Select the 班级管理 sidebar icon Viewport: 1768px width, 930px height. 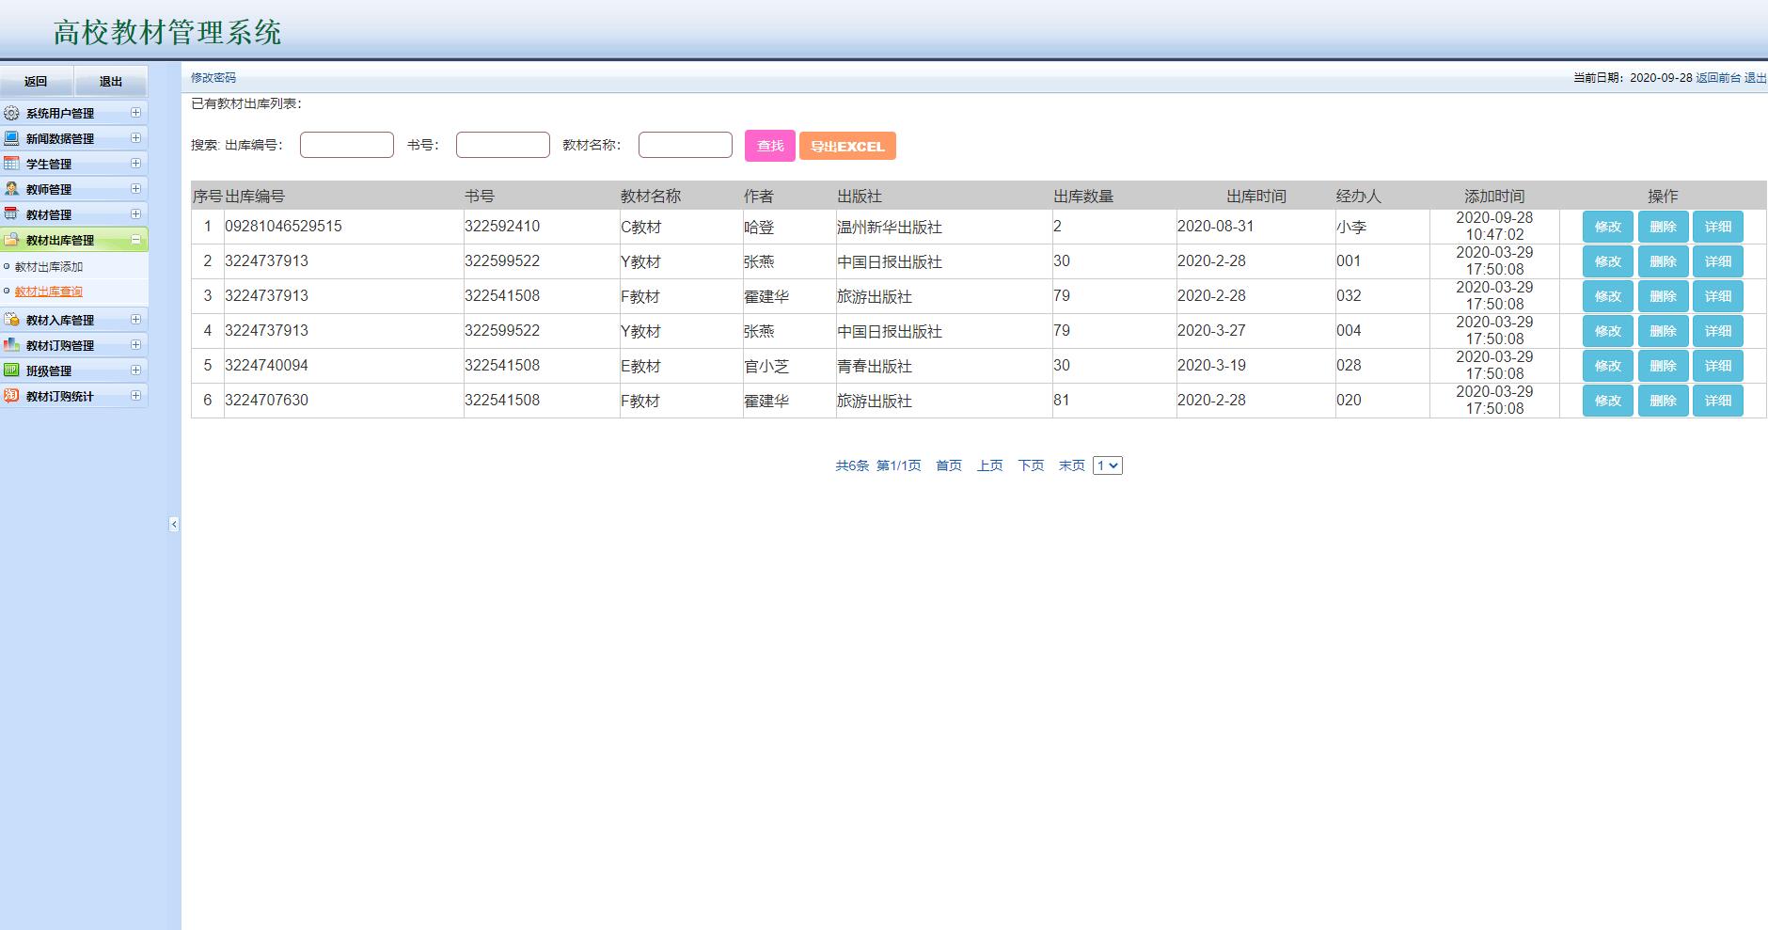(12, 370)
